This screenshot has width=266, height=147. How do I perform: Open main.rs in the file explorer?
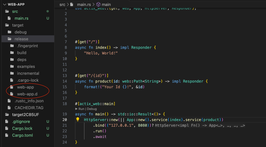pyautogui.click(x=21, y=18)
